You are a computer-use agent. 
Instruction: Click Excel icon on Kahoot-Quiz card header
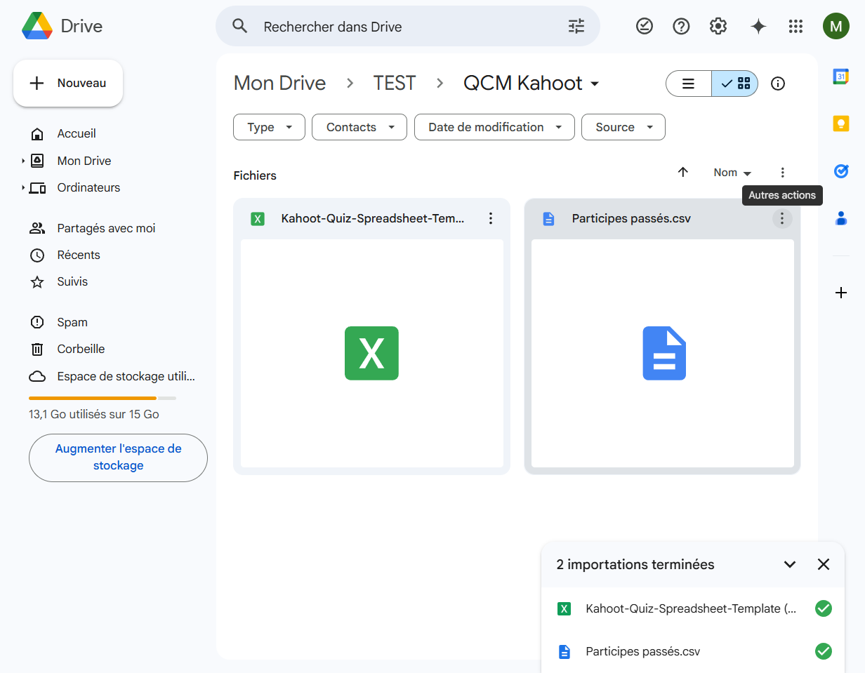[258, 219]
